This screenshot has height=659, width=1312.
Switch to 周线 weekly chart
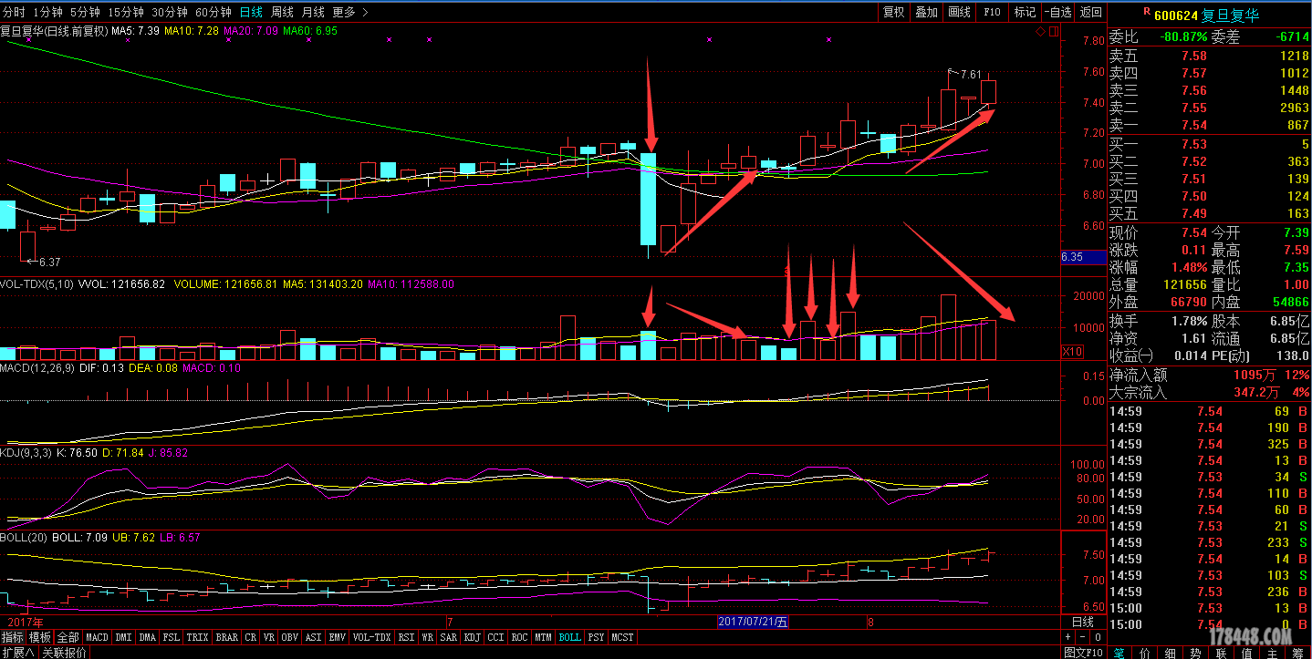[282, 12]
